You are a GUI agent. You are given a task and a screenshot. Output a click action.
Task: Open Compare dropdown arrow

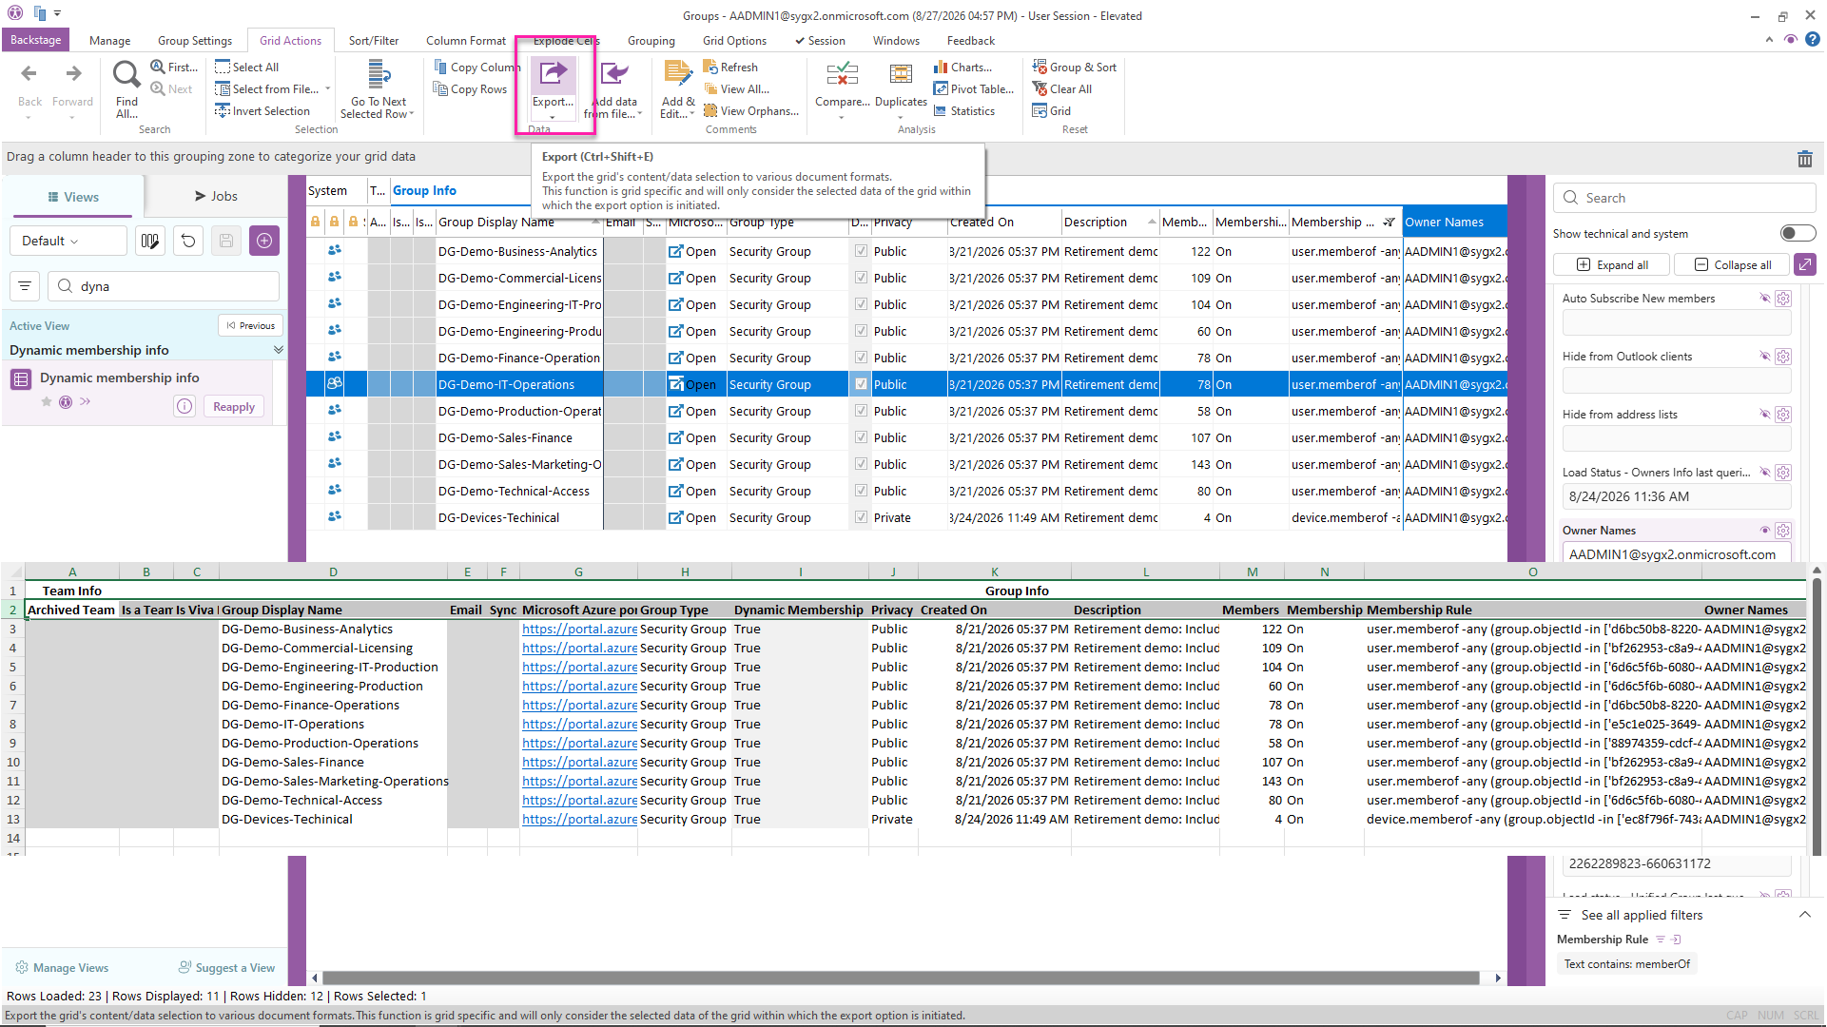click(x=842, y=118)
